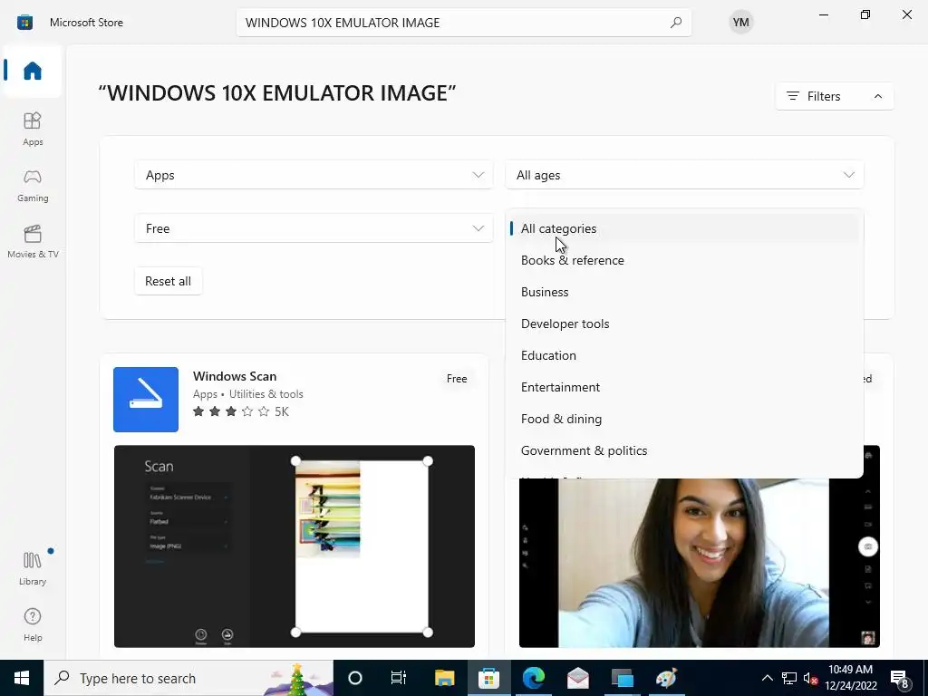Click the Windows Scan star rating

point(231,411)
